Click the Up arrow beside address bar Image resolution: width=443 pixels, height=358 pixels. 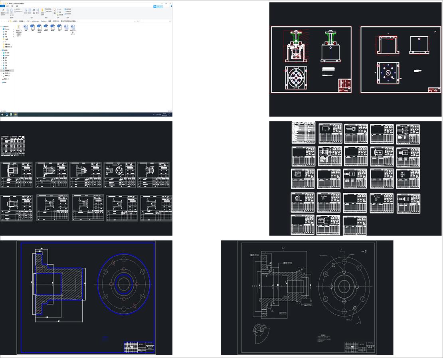pos(8,21)
